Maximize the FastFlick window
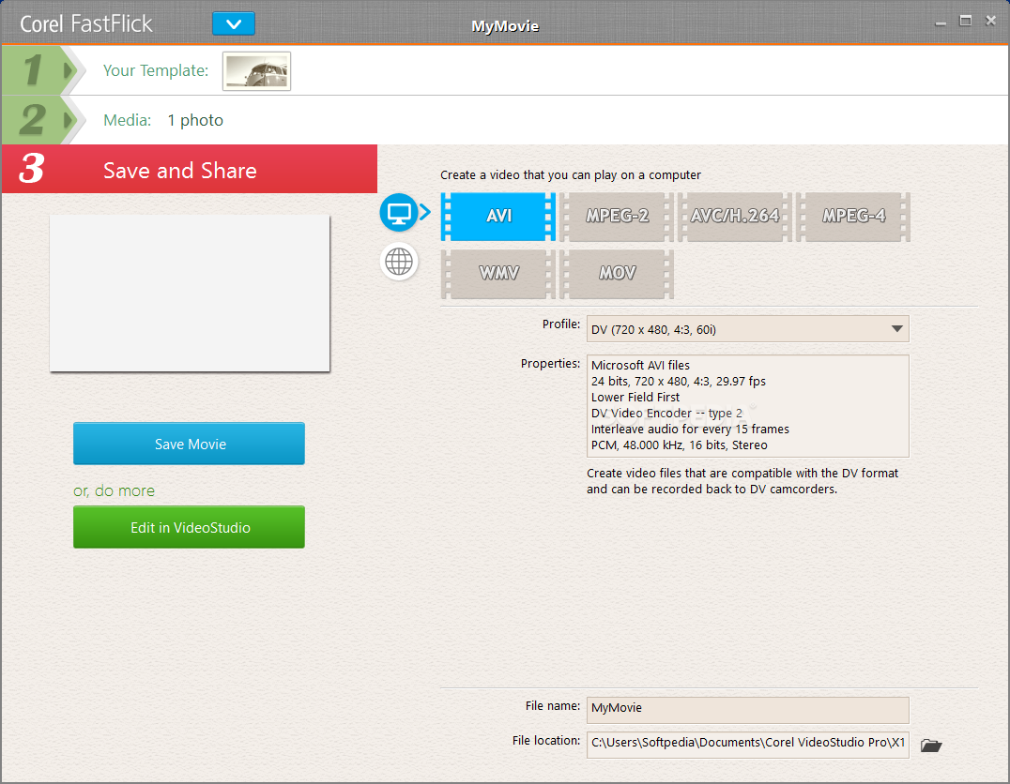This screenshot has width=1010, height=784. [965, 21]
